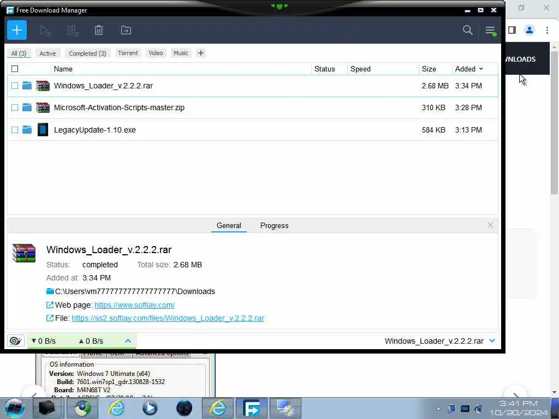Select the Video filter tab
559x419 pixels.
pos(156,53)
